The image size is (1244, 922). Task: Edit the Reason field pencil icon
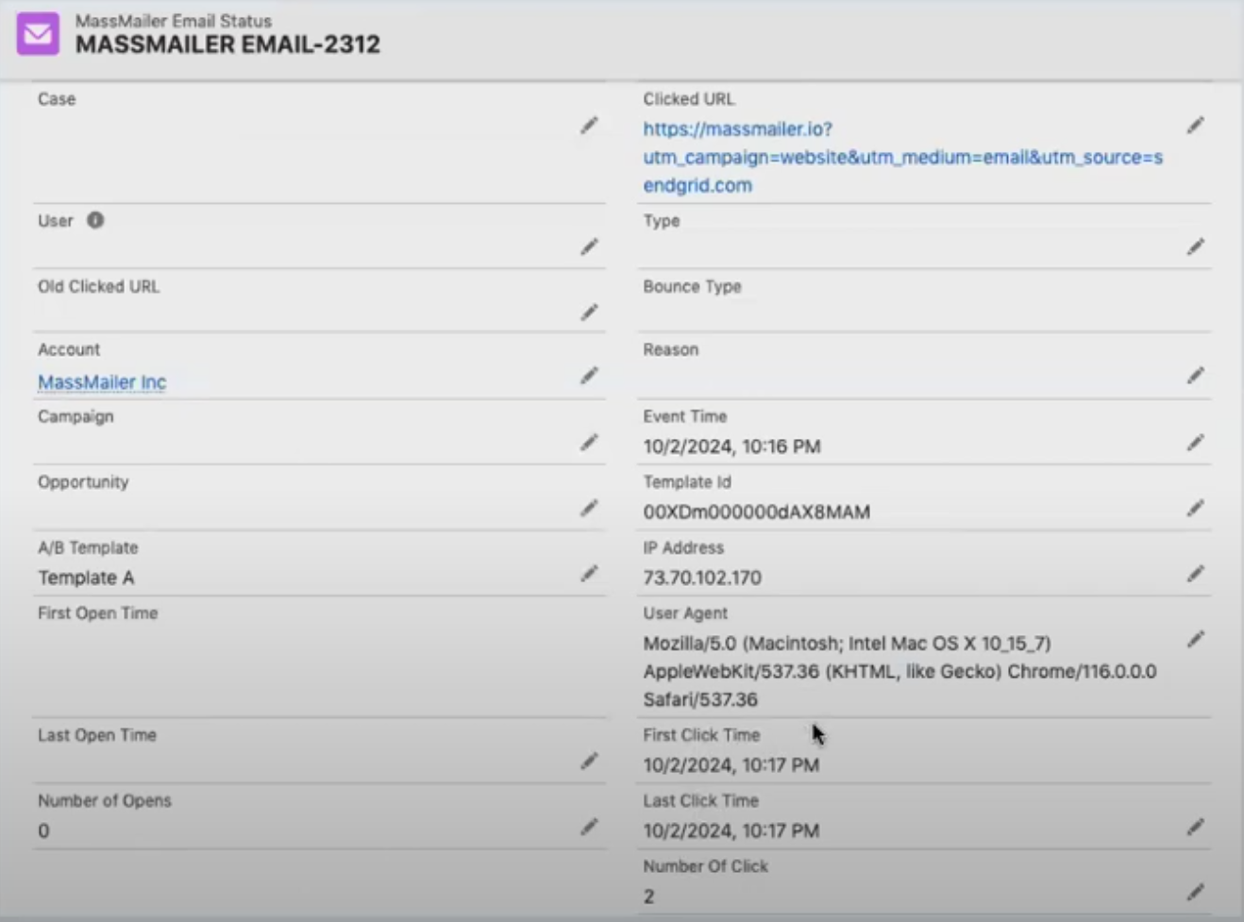click(1195, 376)
